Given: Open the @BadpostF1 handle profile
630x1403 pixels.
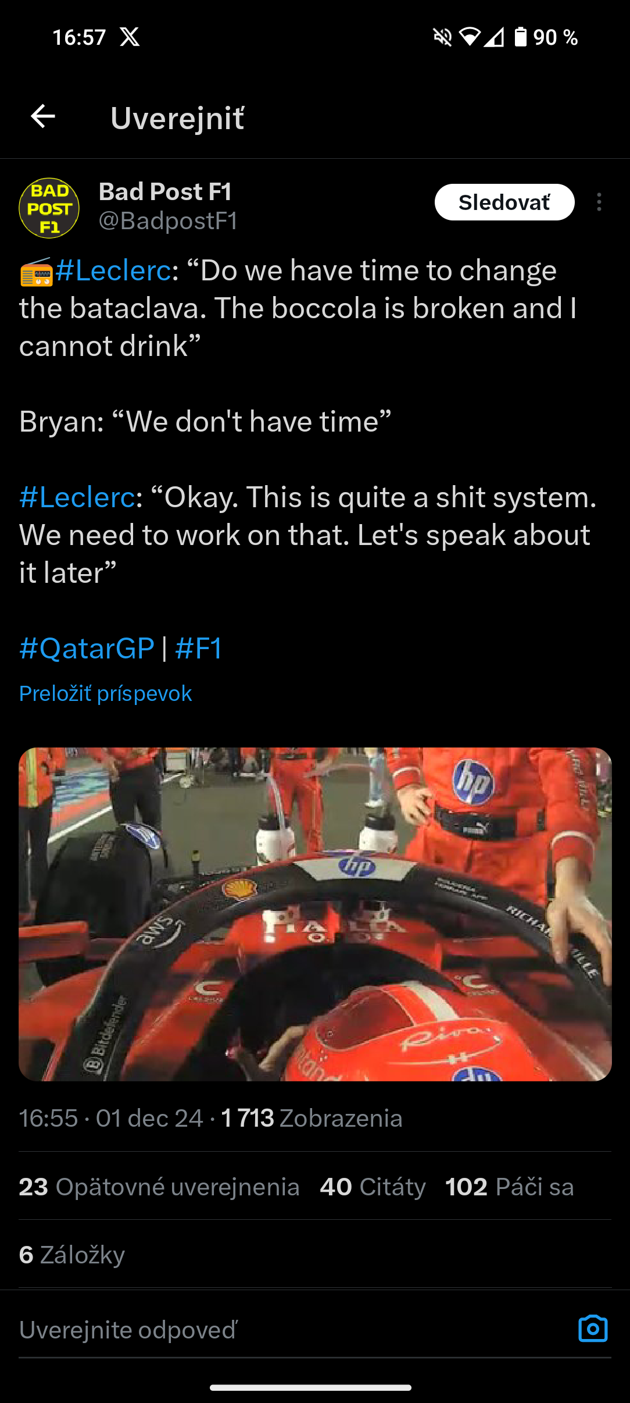Looking at the screenshot, I should [x=168, y=221].
